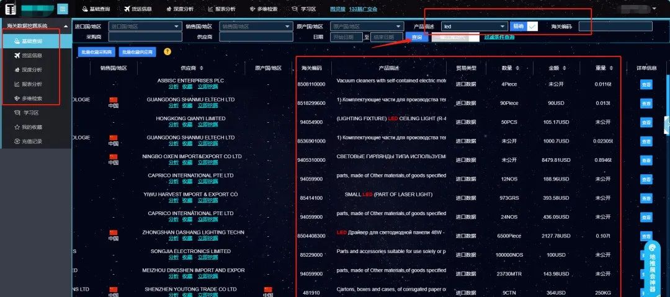Open the user account dropdown arrow
Viewport: 670px width, 297px height.
pyautogui.click(x=654, y=8)
